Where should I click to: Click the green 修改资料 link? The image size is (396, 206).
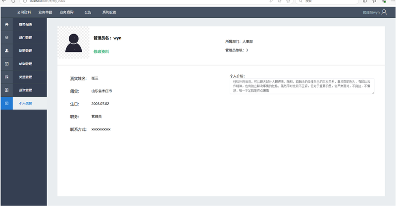[x=101, y=51]
